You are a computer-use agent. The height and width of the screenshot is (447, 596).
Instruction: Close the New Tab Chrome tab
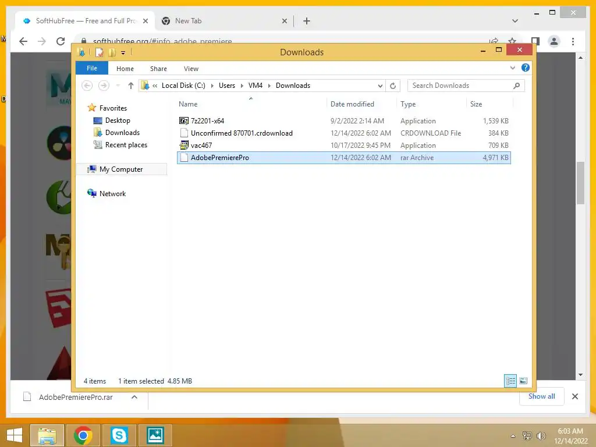(284, 21)
